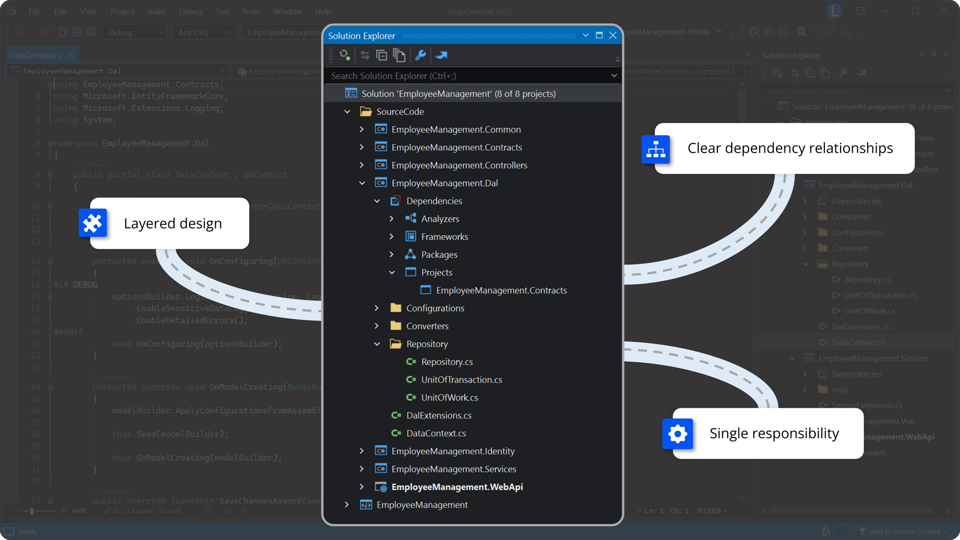The image size is (960, 540).
Task: Click the Save icon in the main toolbar
Action: [77, 32]
